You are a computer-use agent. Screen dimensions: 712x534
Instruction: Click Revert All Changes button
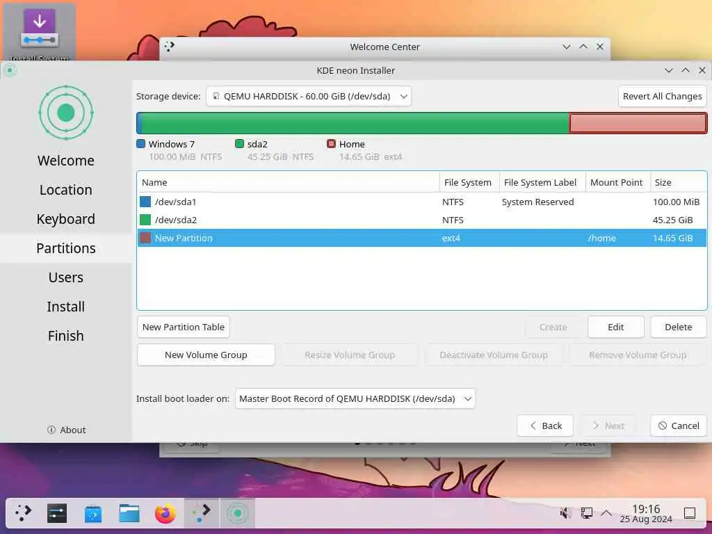point(662,96)
